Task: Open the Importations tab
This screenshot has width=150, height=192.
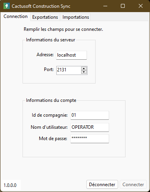Action: [76, 17]
